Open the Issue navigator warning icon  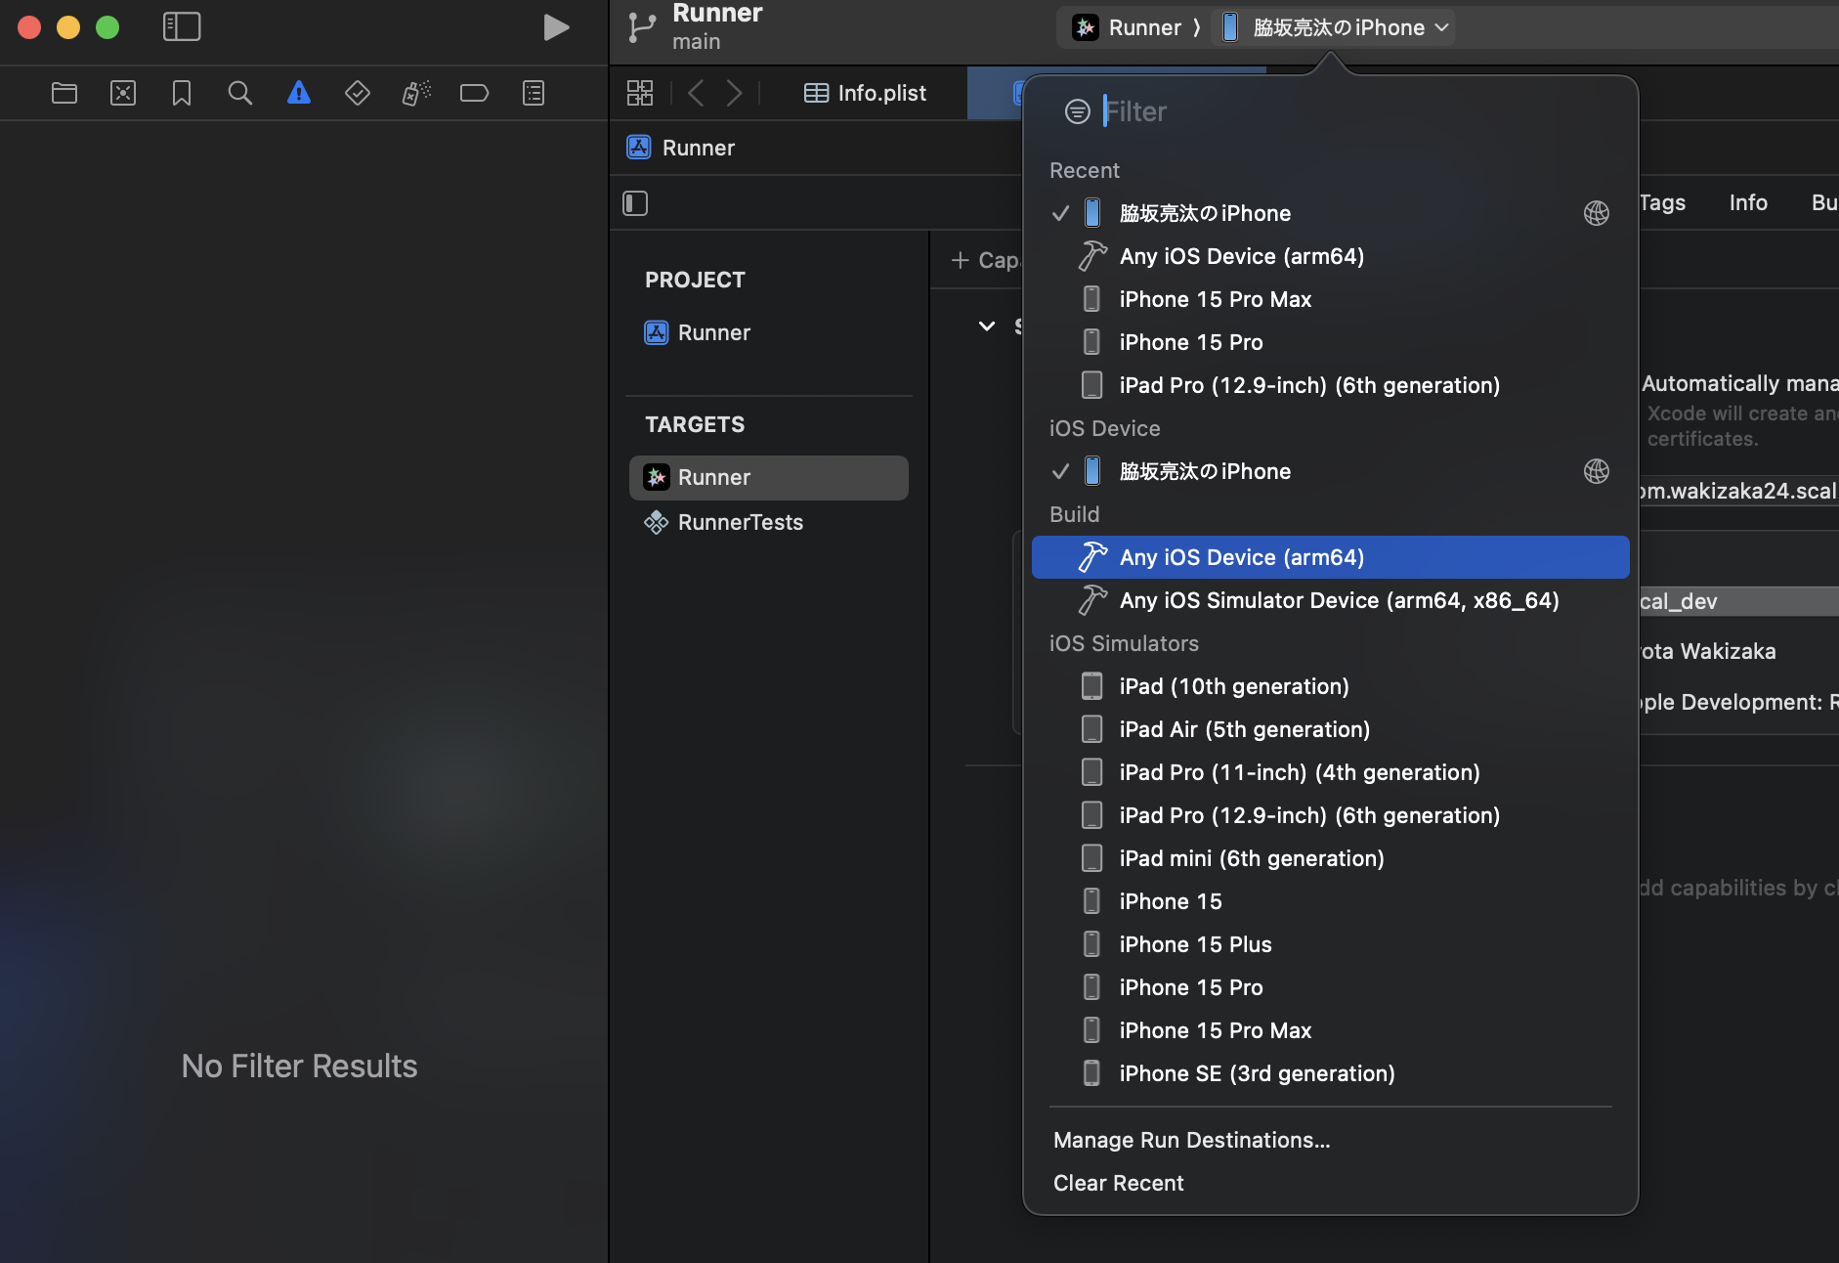[299, 93]
